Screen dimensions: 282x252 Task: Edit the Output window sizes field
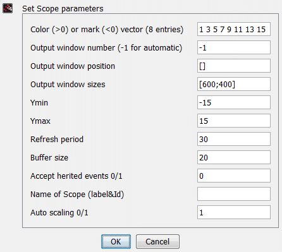[x=234, y=84]
